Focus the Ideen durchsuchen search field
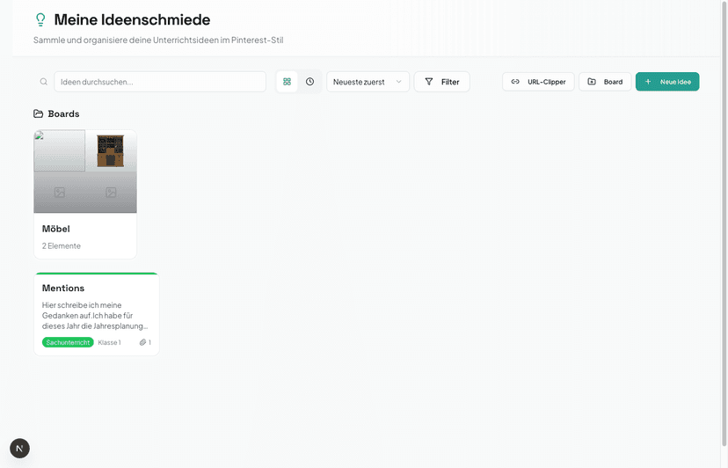Viewport: 728px width, 468px height. (160, 82)
